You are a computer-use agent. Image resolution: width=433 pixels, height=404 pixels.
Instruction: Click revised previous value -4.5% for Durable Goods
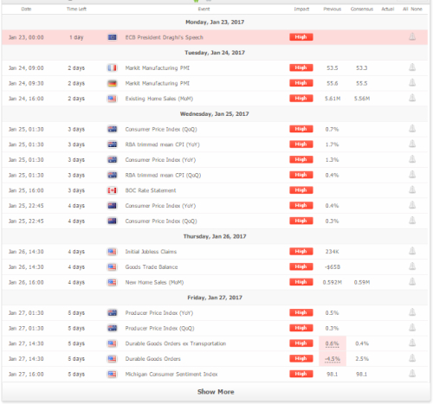333,359
